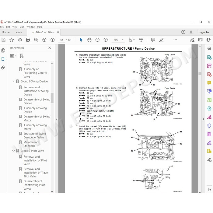Activate the selection arrow tool
This screenshot has width=213, height=213.
pyautogui.click(x=81, y=40)
